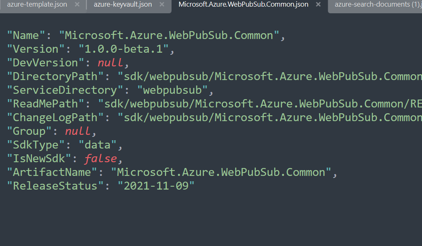Click the false value of IsNewSdk

[x=101, y=159]
